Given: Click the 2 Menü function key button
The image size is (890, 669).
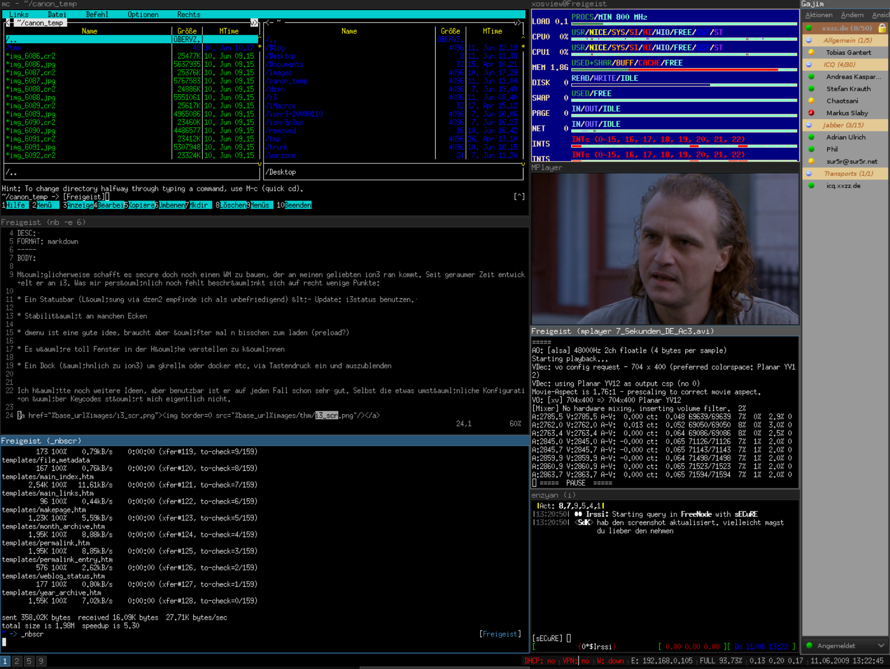Looking at the screenshot, I should (x=45, y=205).
